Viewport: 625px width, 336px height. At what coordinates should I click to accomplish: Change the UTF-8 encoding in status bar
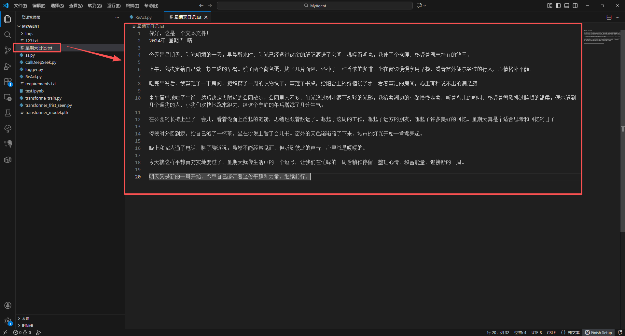point(536,332)
